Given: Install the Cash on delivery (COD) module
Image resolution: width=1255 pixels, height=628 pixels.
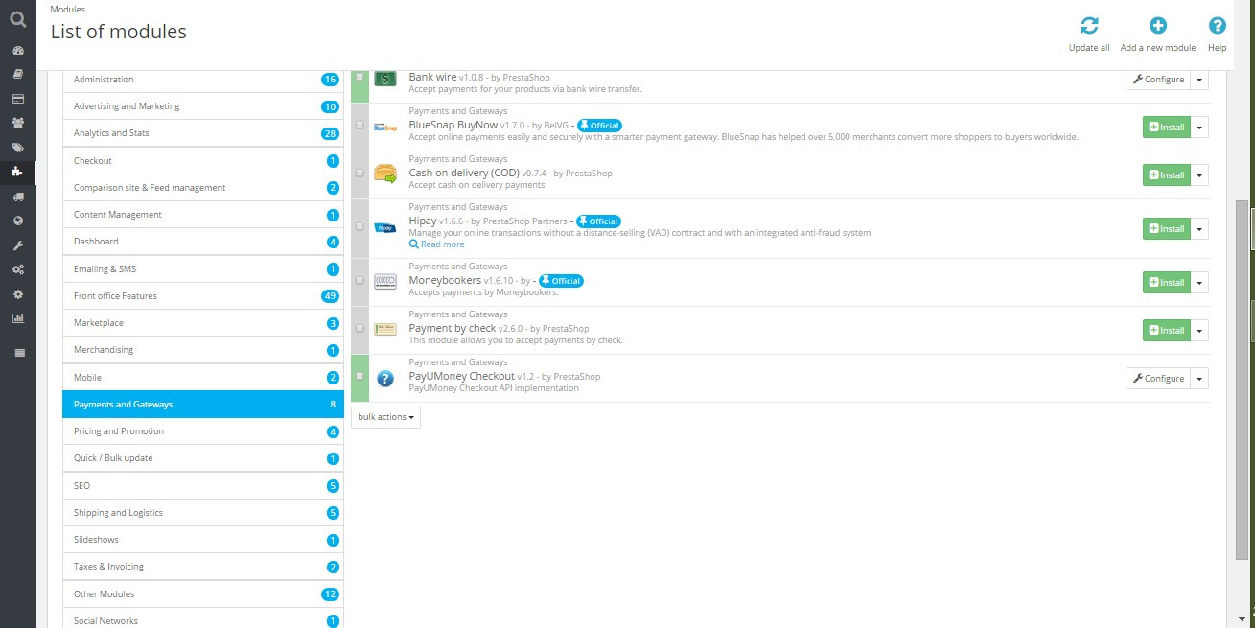Looking at the screenshot, I should (x=1167, y=175).
